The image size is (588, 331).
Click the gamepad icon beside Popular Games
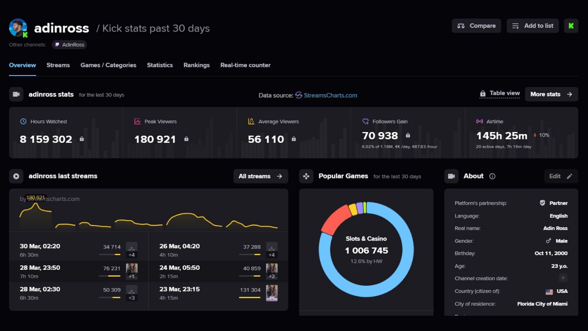(x=306, y=176)
